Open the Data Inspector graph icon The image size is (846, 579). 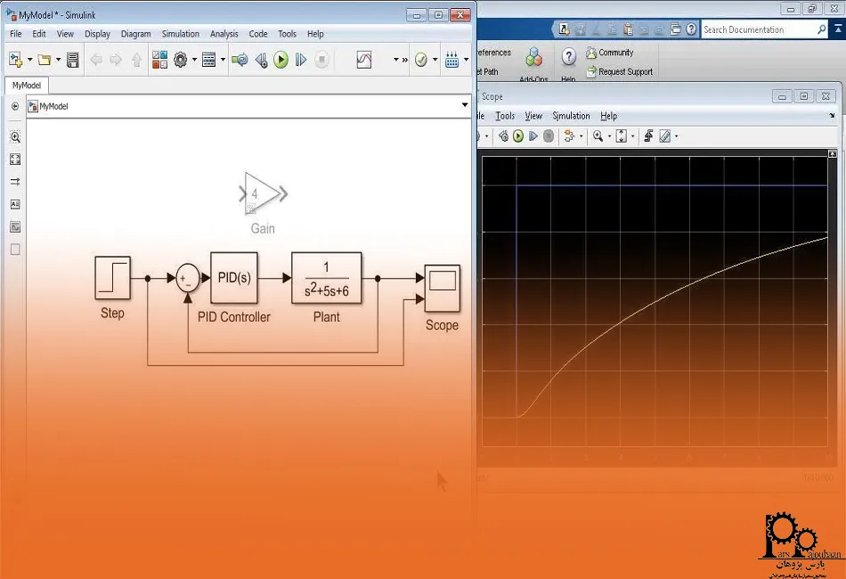(x=363, y=60)
